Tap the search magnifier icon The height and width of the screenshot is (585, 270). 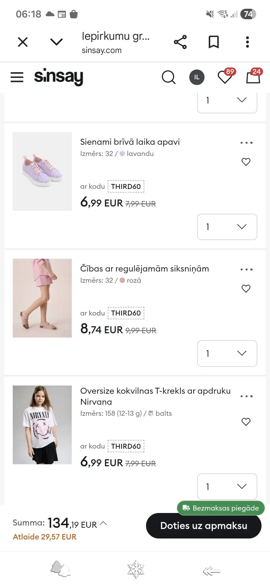click(169, 77)
